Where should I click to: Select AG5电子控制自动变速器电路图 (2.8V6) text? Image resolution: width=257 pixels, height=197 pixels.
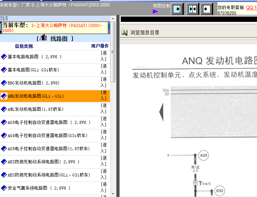coord(49,122)
